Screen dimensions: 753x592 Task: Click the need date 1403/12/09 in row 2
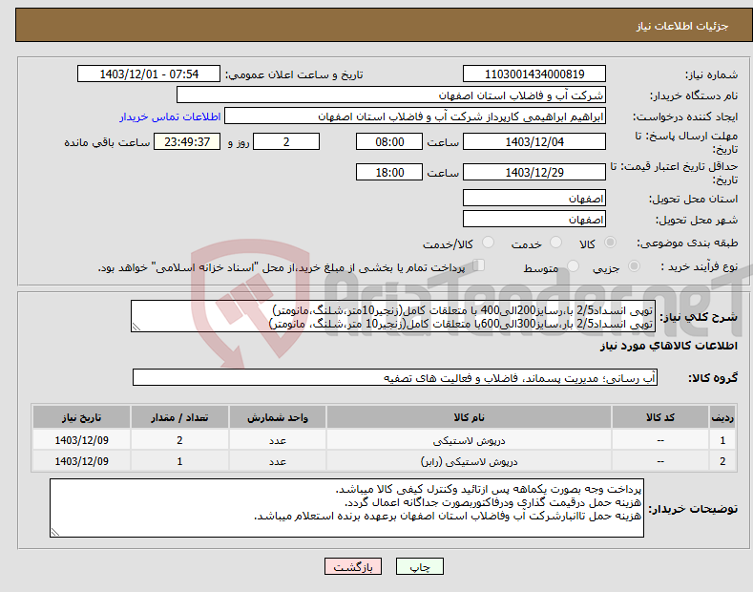click(82, 461)
